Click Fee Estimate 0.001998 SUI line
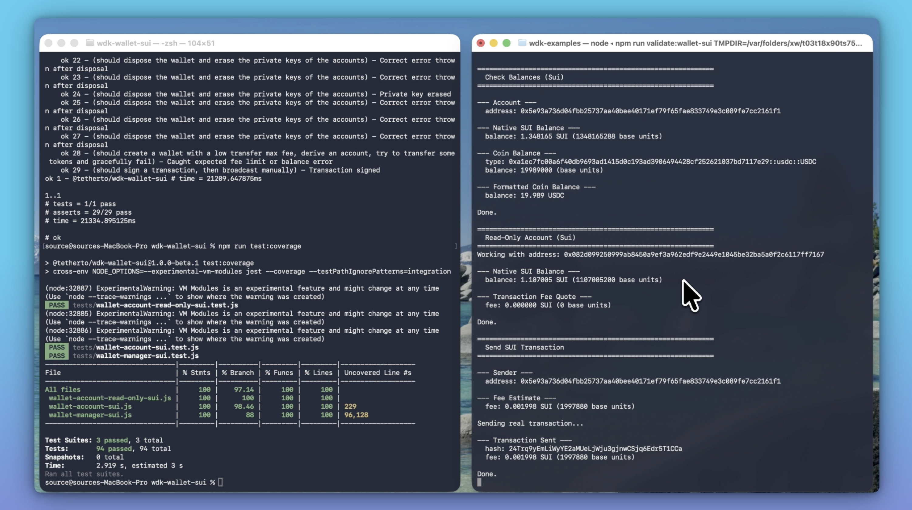Screen dimensions: 912x510 point(560,406)
